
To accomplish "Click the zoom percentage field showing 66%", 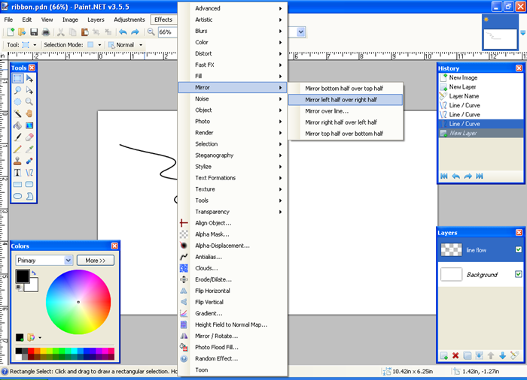I will [x=167, y=32].
